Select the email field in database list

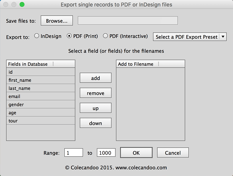coord(40,96)
